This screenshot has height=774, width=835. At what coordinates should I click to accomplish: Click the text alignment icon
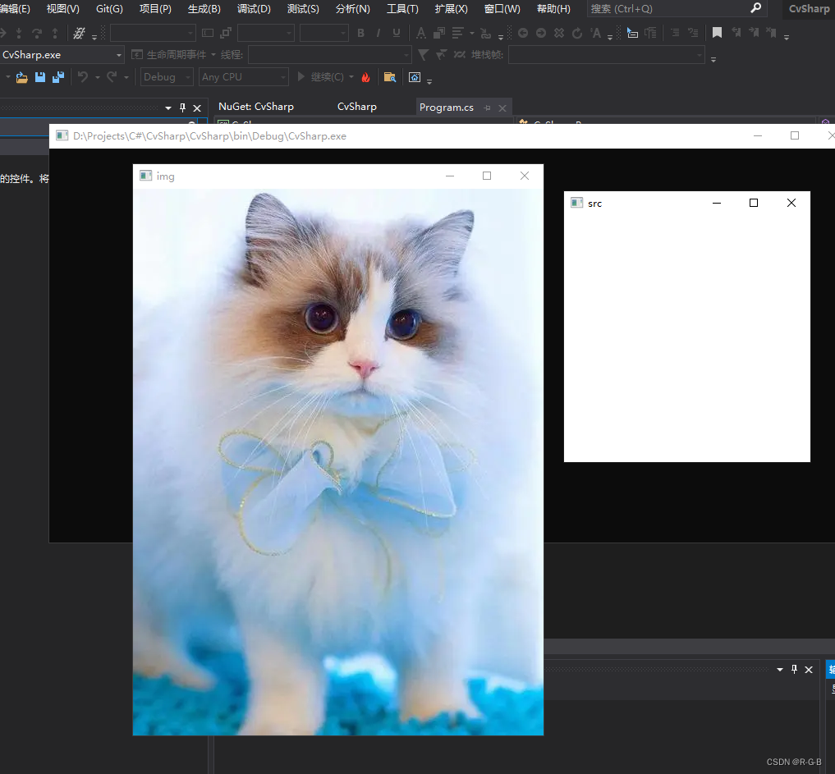(x=457, y=33)
